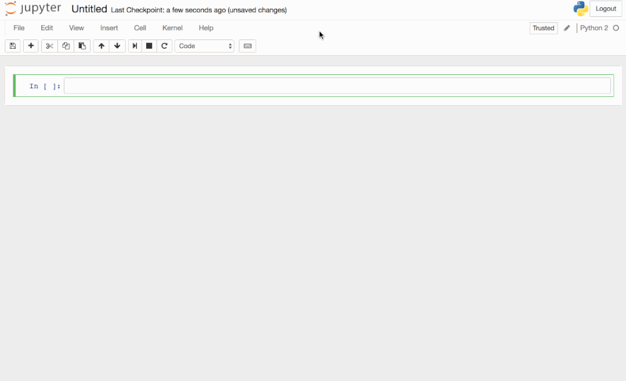Move selected cell up arrow
The height and width of the screenshot is (381, 626).
tap(102, 46)
